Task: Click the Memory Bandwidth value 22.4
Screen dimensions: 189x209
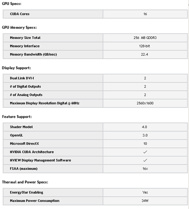Action: click(x=144, y=55)
